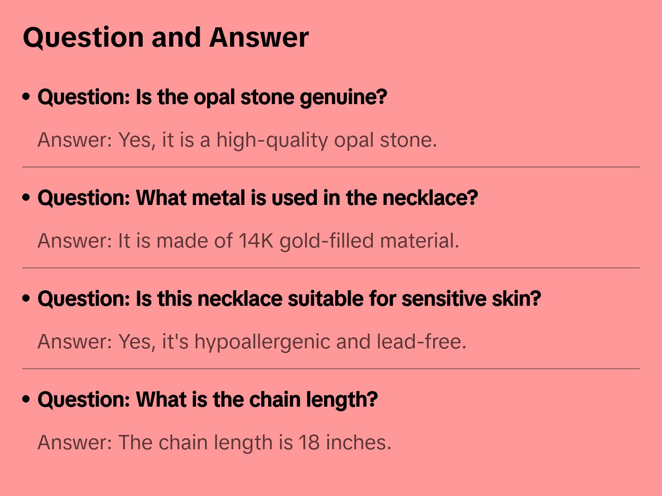
Task: Open the sensitive skin question
Action: click(x=289, y=299)
